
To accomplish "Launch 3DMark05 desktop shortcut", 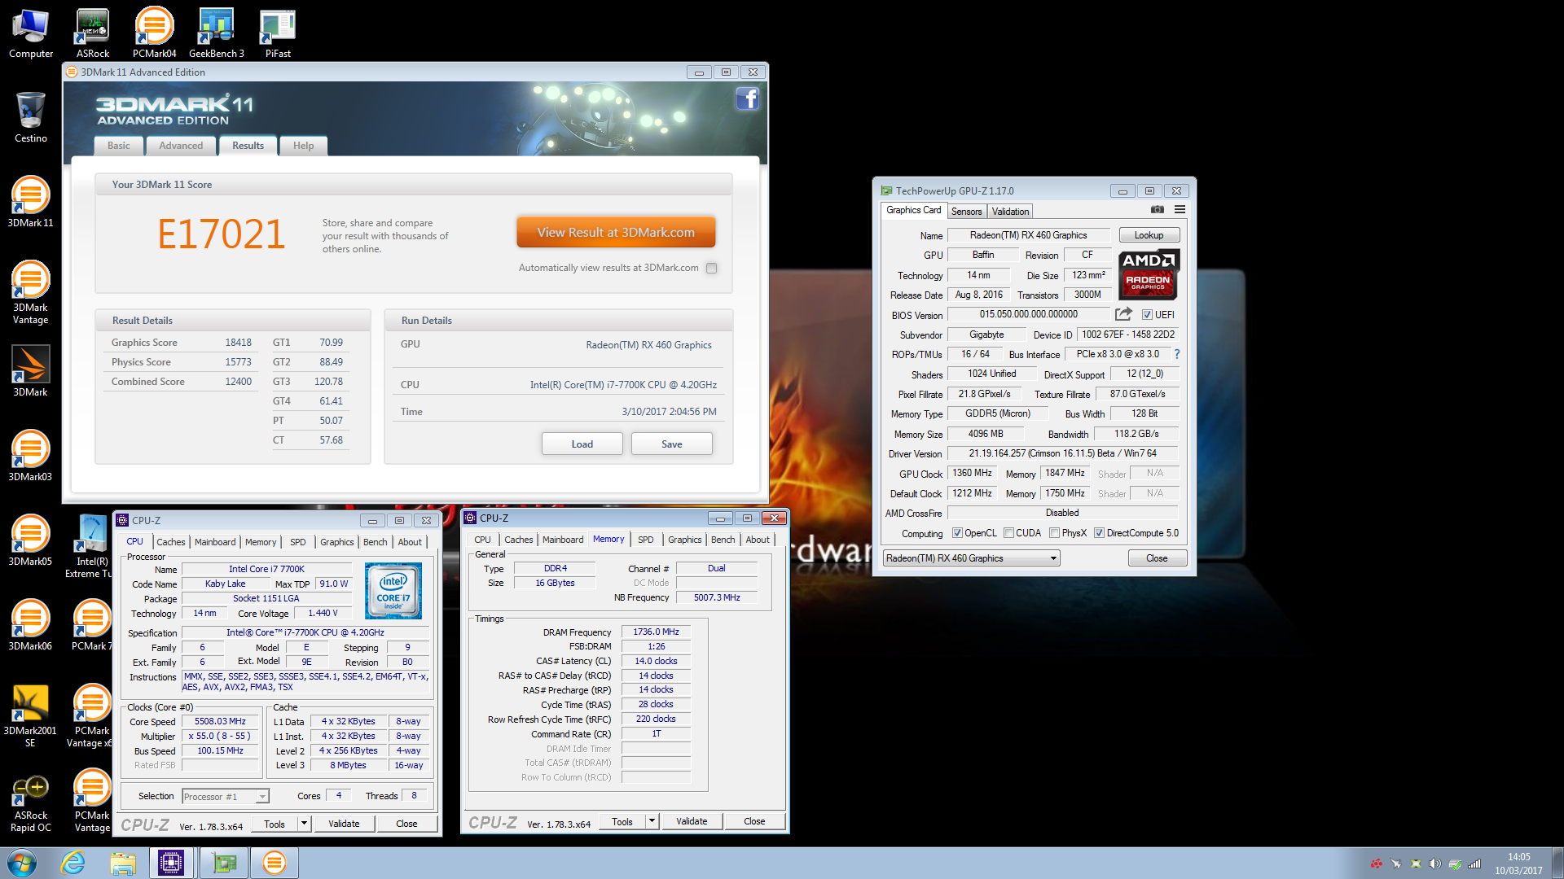I will coord(30,540).
